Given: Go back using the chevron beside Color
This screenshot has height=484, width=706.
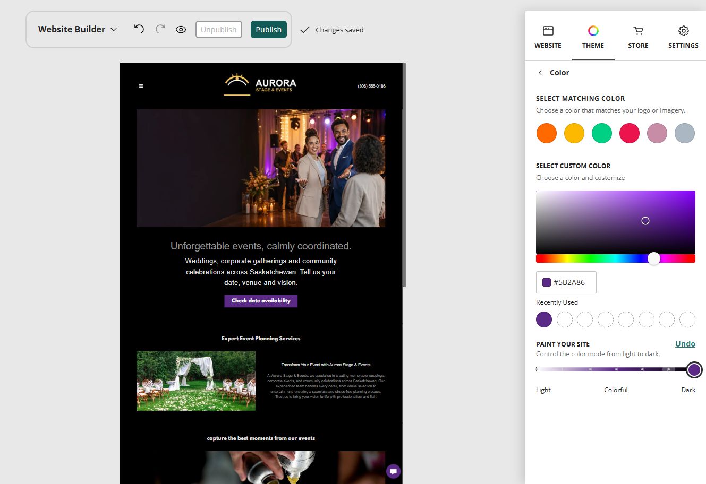Looking at the screenshot, I should 540,73.
